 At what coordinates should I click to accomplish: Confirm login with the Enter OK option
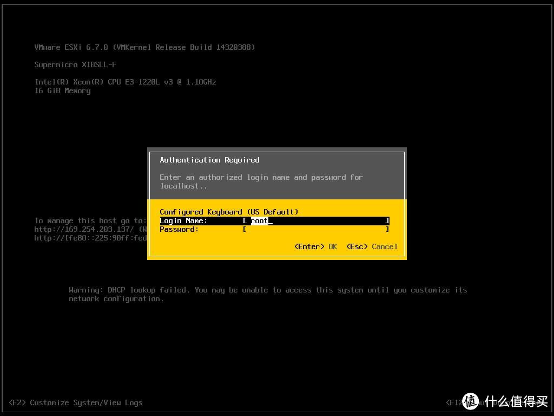click(x=315, y=247)
